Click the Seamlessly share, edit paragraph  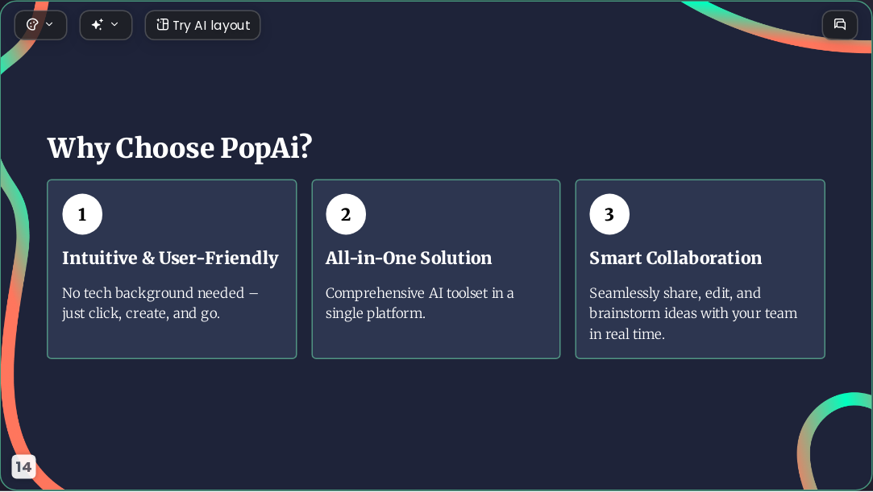pyautogui.click(x=693, y=313)
